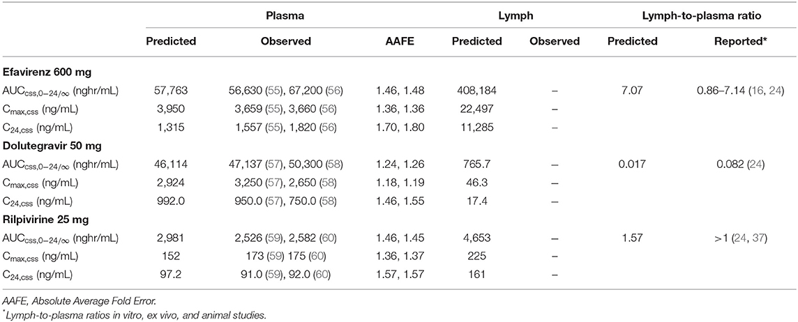The height and width of the screenshot is (322, 798).
Task: Select the Dolutegravir 50 mg section heading
Action: (46, 146)
